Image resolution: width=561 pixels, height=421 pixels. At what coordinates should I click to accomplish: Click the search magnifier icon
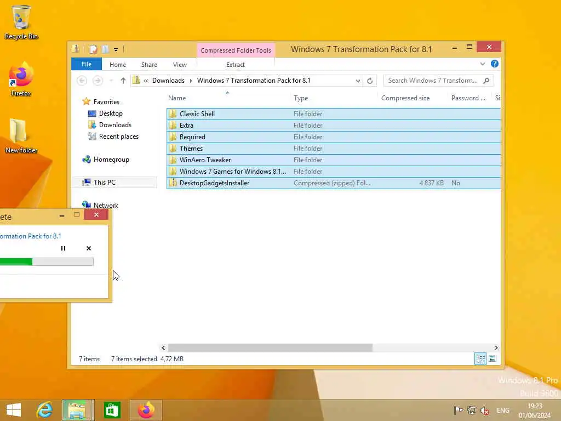pos(486,81)
